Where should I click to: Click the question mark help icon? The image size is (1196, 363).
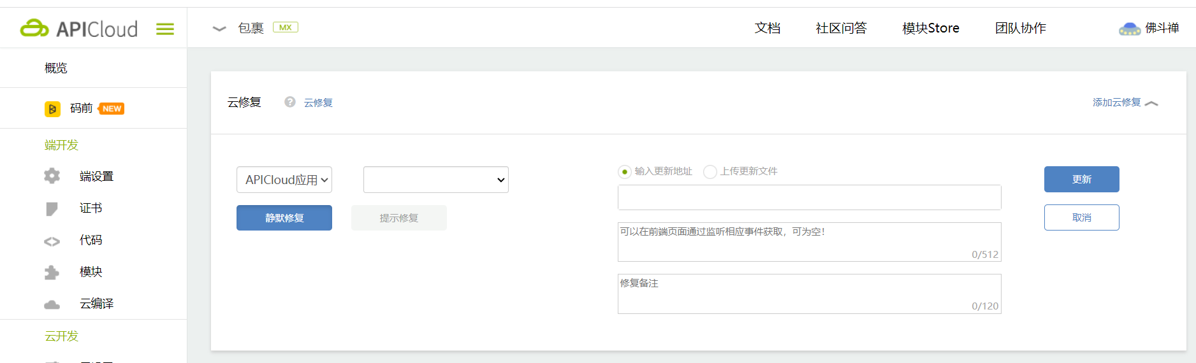click(x=290, y=102)
